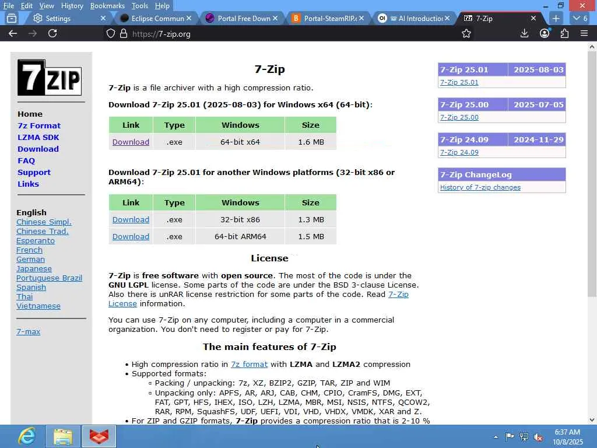The width and height of the screenshot is (597, 448).
Task: Open the FAQ sidebar link
Action: 26,161
